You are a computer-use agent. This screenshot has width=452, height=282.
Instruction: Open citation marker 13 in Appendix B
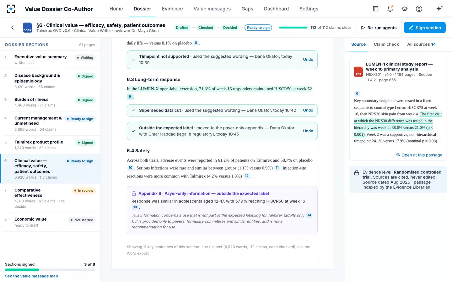coord(135,207)
